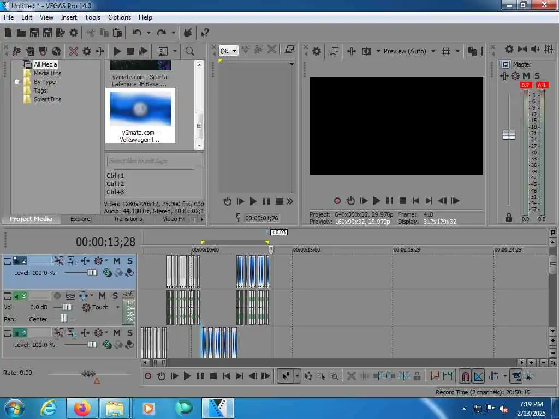Viewport: 559px width, 419px height.
Task: Open the File menu
Action: (x=9, y=17)
